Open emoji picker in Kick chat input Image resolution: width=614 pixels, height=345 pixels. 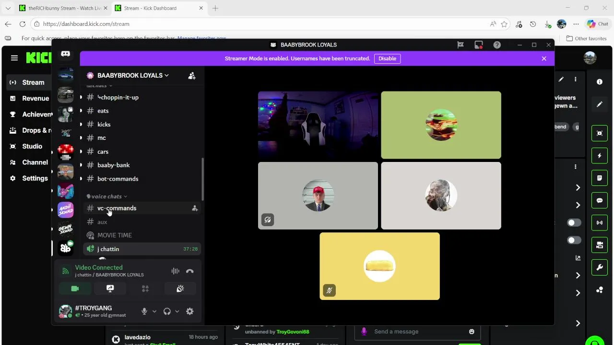(472, 332)
